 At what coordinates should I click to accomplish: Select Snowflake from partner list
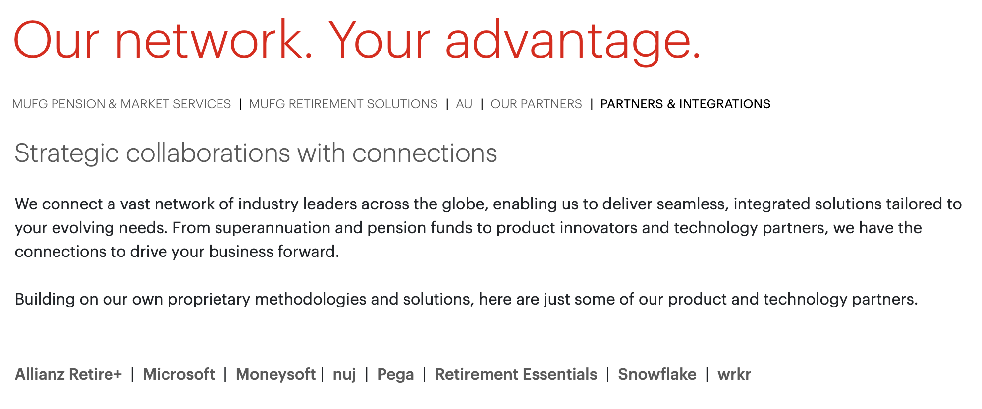657,374
